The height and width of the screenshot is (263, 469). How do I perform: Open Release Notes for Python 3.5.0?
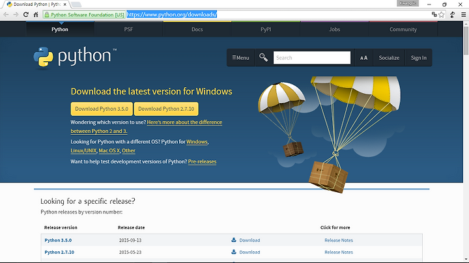(339, 240)
